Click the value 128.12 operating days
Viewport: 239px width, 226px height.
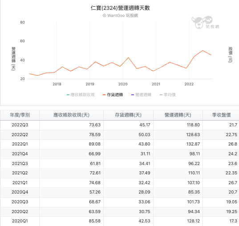pyautogui.click(x=193, y=221)
